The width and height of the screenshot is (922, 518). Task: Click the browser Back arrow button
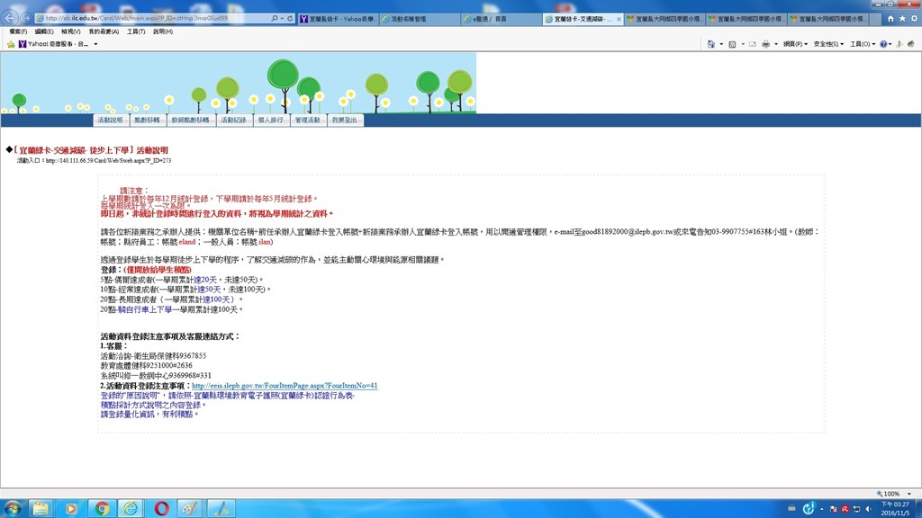point(11,17)
